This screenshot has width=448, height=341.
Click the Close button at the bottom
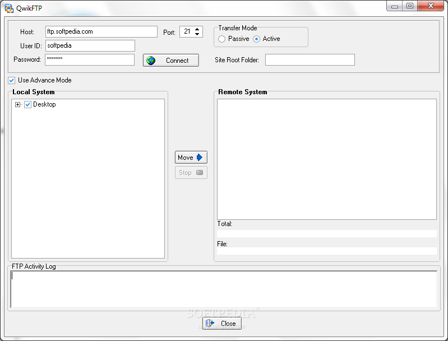(x=222, y=323)
